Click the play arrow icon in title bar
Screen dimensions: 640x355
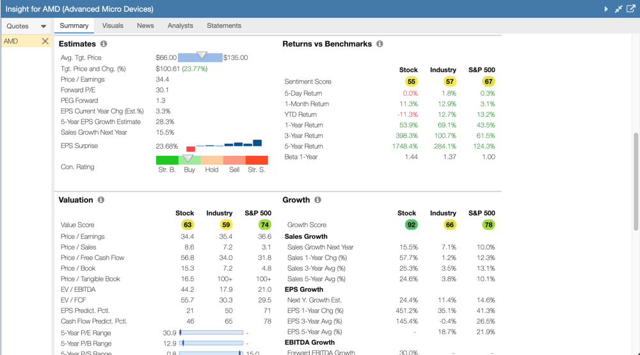click(606, 9)
